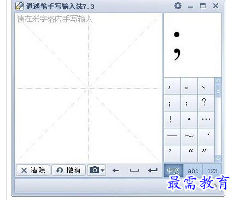This screenshot has width=234, height=200.
Task: Click the pencil app icon in title bar
Action: pyautogui.click(x=20, y=6)
